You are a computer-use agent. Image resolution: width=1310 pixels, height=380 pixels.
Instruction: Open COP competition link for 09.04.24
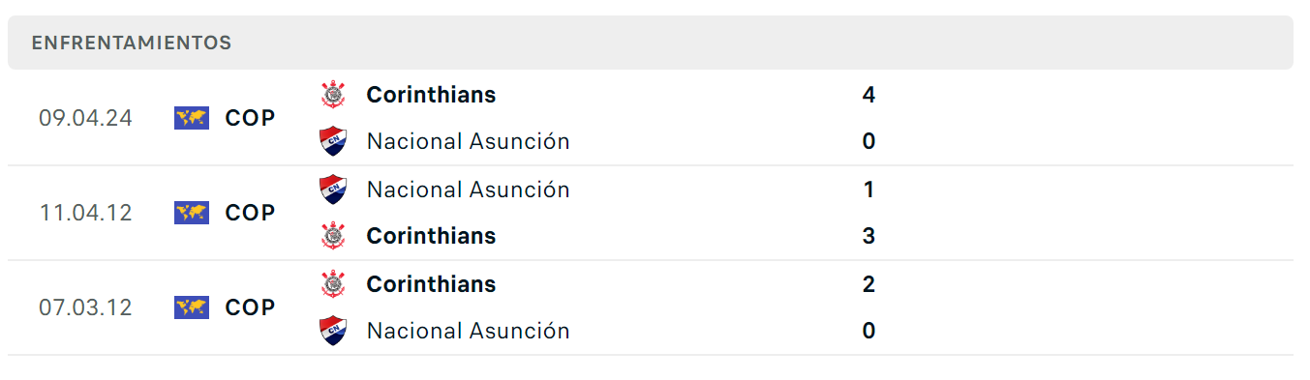[x=250, y=118]
